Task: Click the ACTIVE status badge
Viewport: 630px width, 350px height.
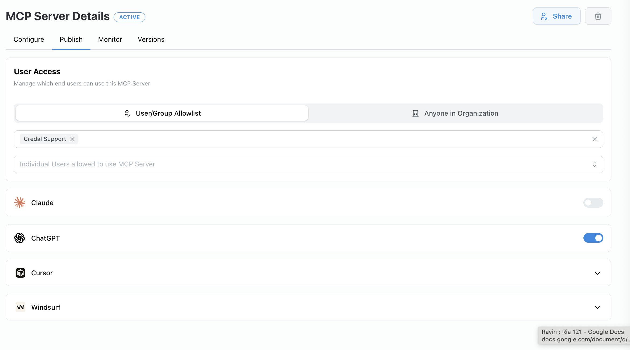Action: (x=129, y=17)
